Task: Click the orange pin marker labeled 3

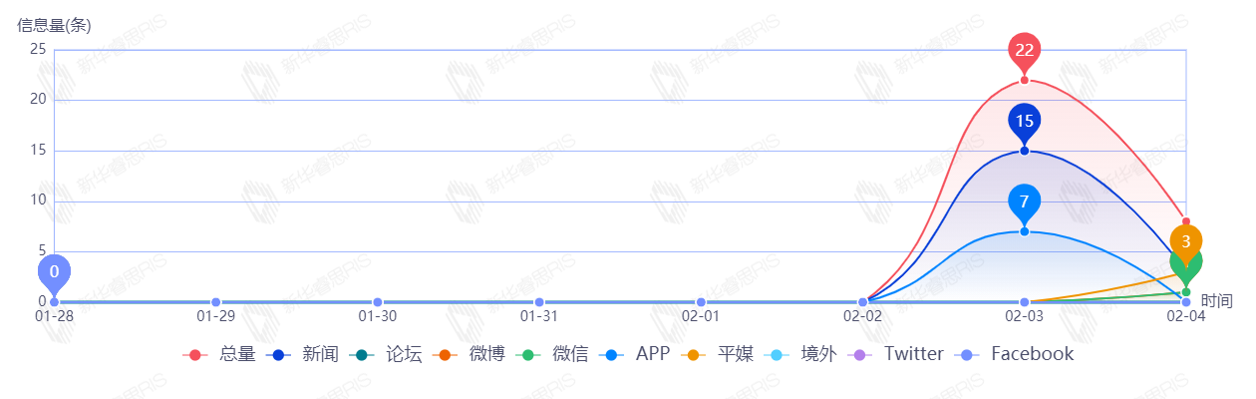Action: pos(1186,241)
